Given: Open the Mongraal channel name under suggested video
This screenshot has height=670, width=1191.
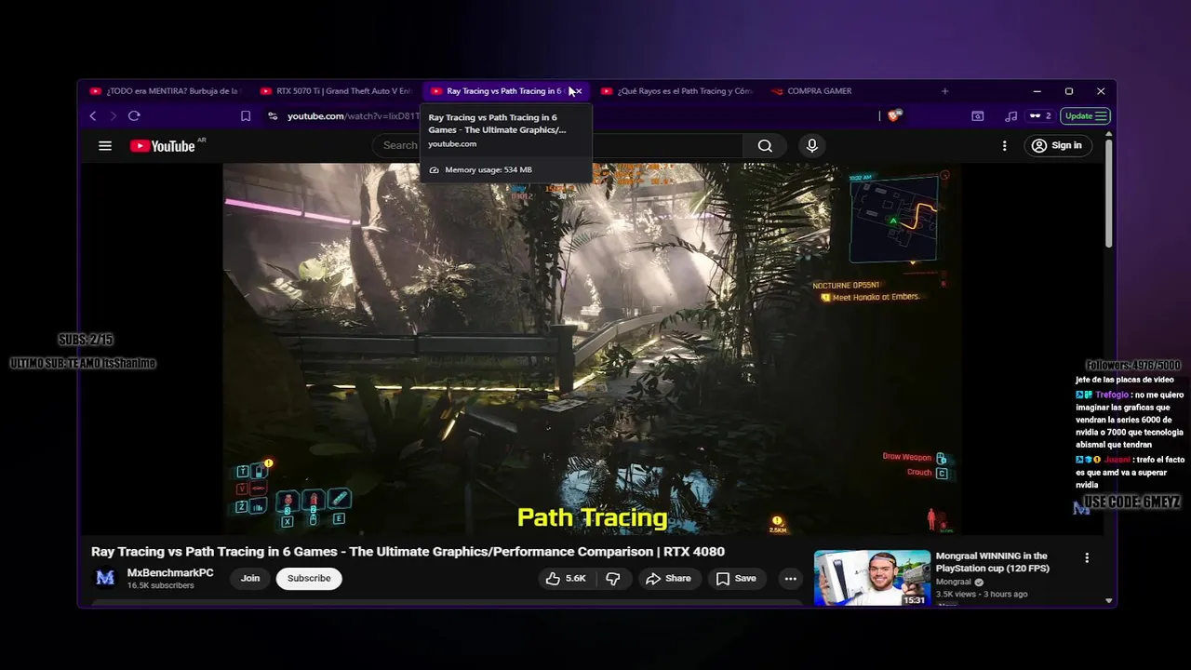Looking at the screenshot, I should (954, 582).
